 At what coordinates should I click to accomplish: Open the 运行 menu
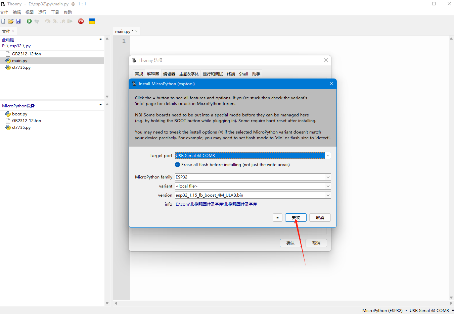(42, 12)
